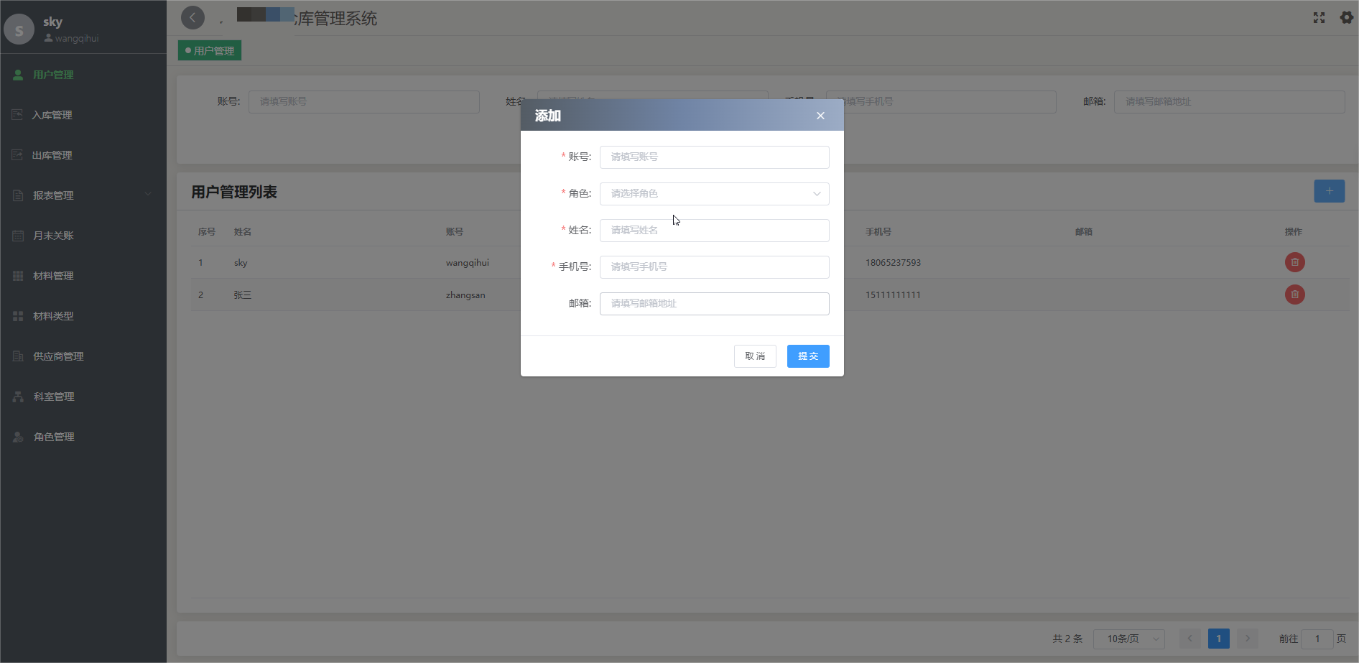
Task: Go to next page arrow
Action: coord(1248,639)
